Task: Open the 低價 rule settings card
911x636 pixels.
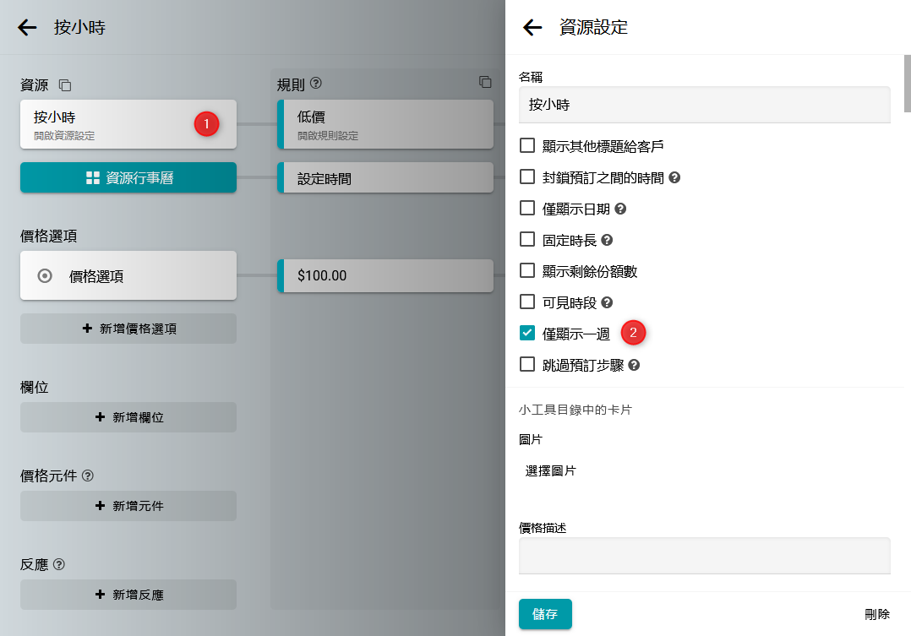Action: (385, 124)
